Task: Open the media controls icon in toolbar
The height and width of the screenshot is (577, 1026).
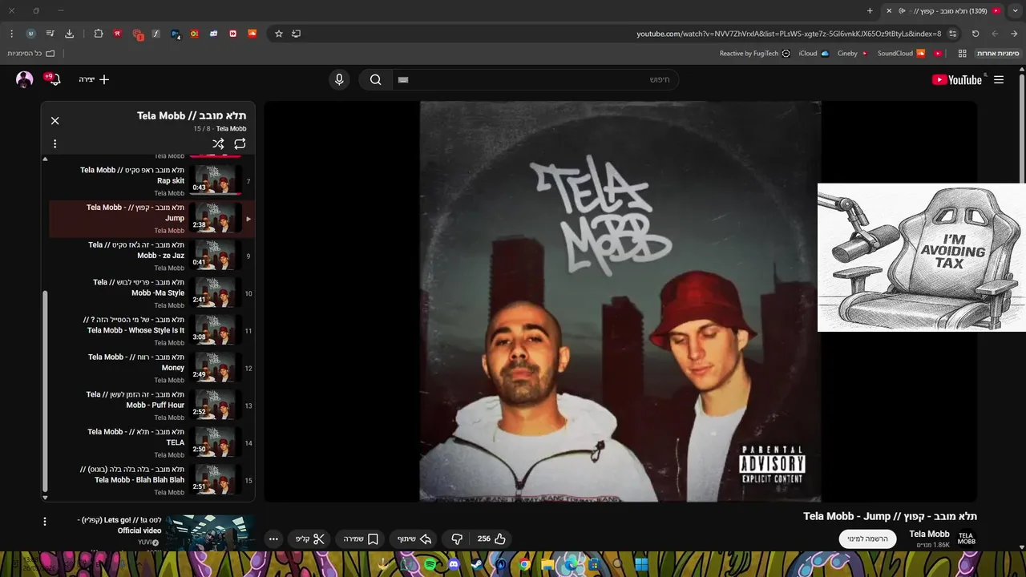Action: click(x=50, y=34)
